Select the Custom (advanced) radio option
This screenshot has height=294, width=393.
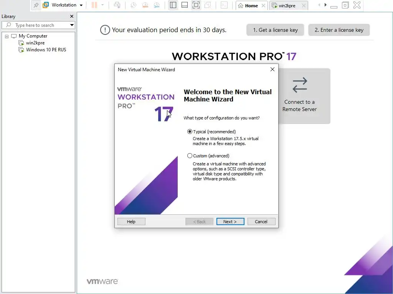pyautogui.click(x=190, y=156)
